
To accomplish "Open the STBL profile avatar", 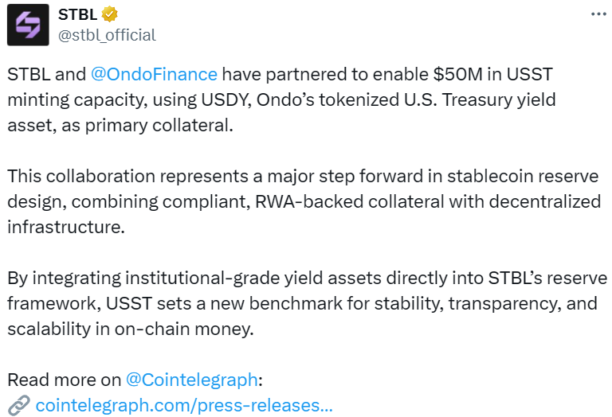I will 27,25.
